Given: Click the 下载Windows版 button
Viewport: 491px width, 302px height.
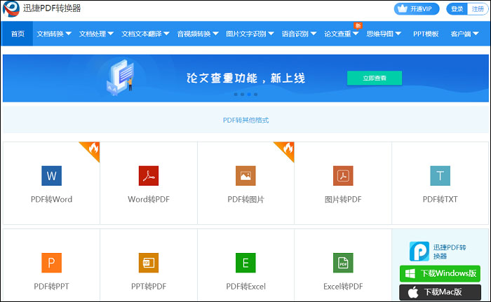Looking at the screenshot, I should click(440, 273).
